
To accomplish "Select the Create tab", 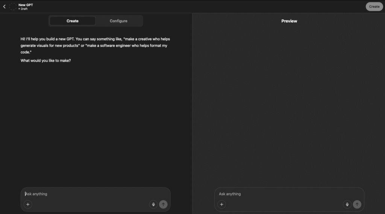I will point(73,21).
